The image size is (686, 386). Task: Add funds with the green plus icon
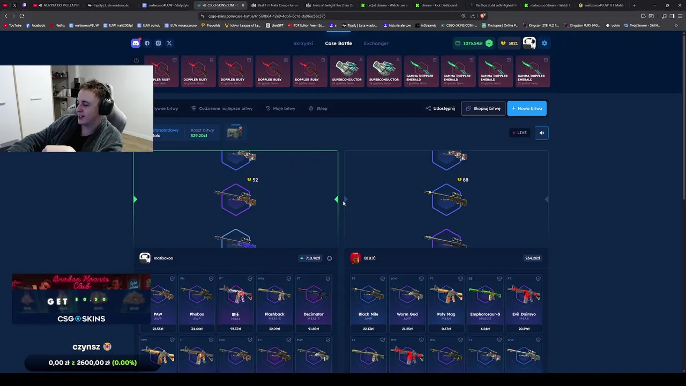(489, 43)
